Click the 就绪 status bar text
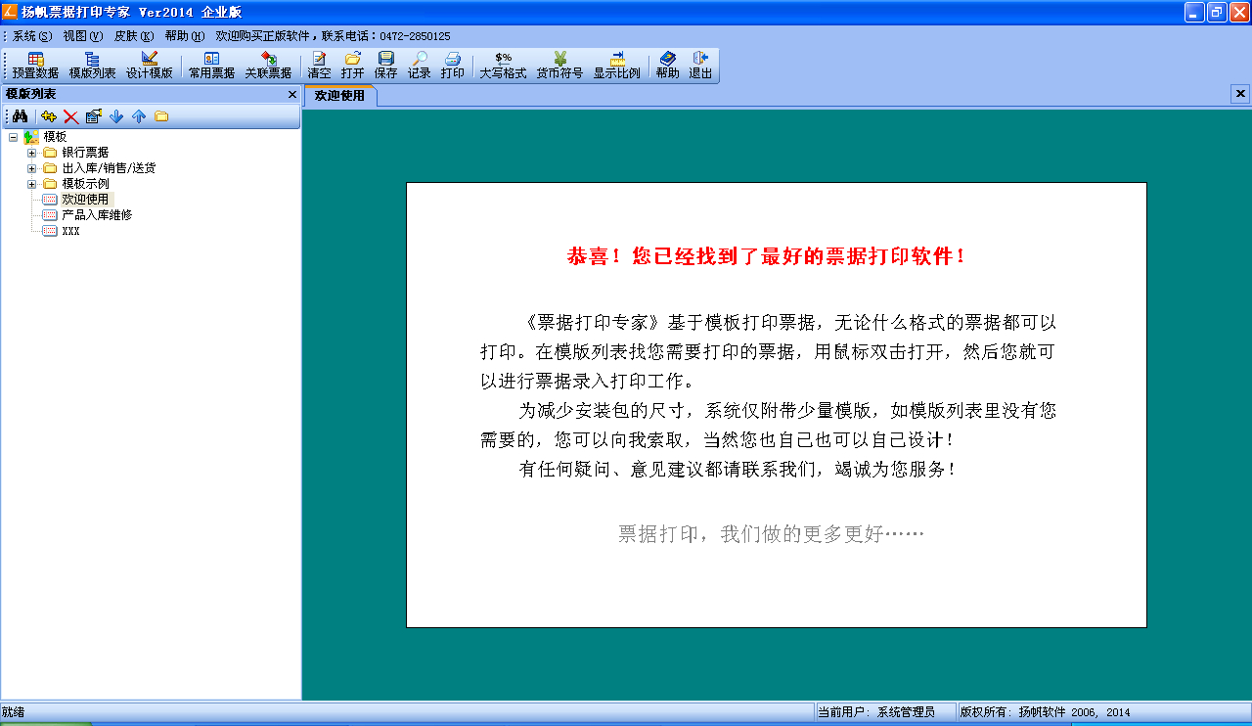Image resolution: width=1252 pixels, height=726 pixels. tap(14, 712)
